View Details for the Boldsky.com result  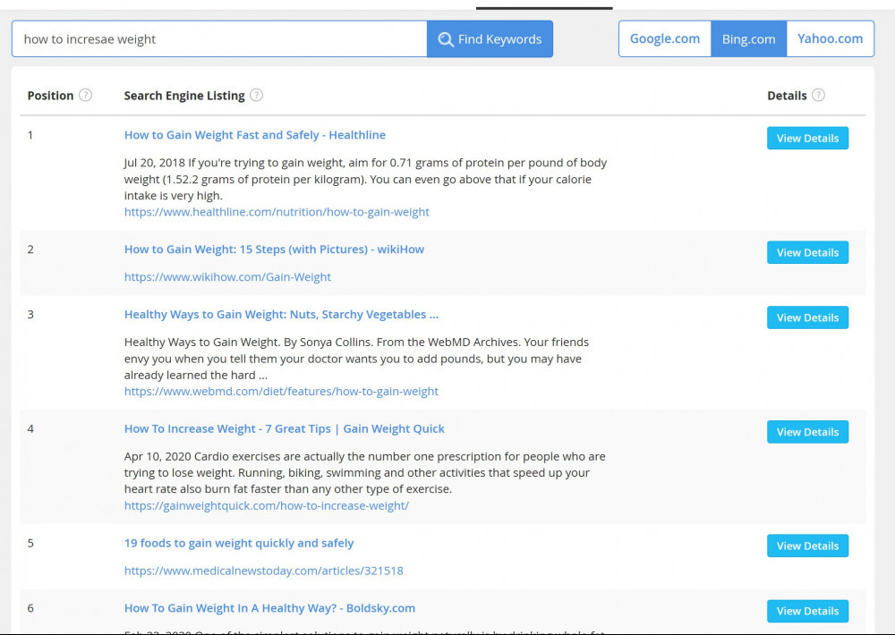(x=807, y=611)
